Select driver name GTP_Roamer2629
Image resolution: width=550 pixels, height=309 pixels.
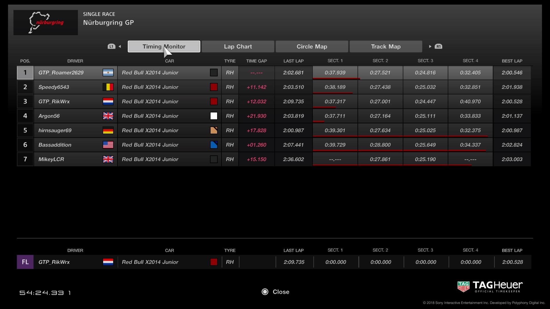[x=61, y=73]
